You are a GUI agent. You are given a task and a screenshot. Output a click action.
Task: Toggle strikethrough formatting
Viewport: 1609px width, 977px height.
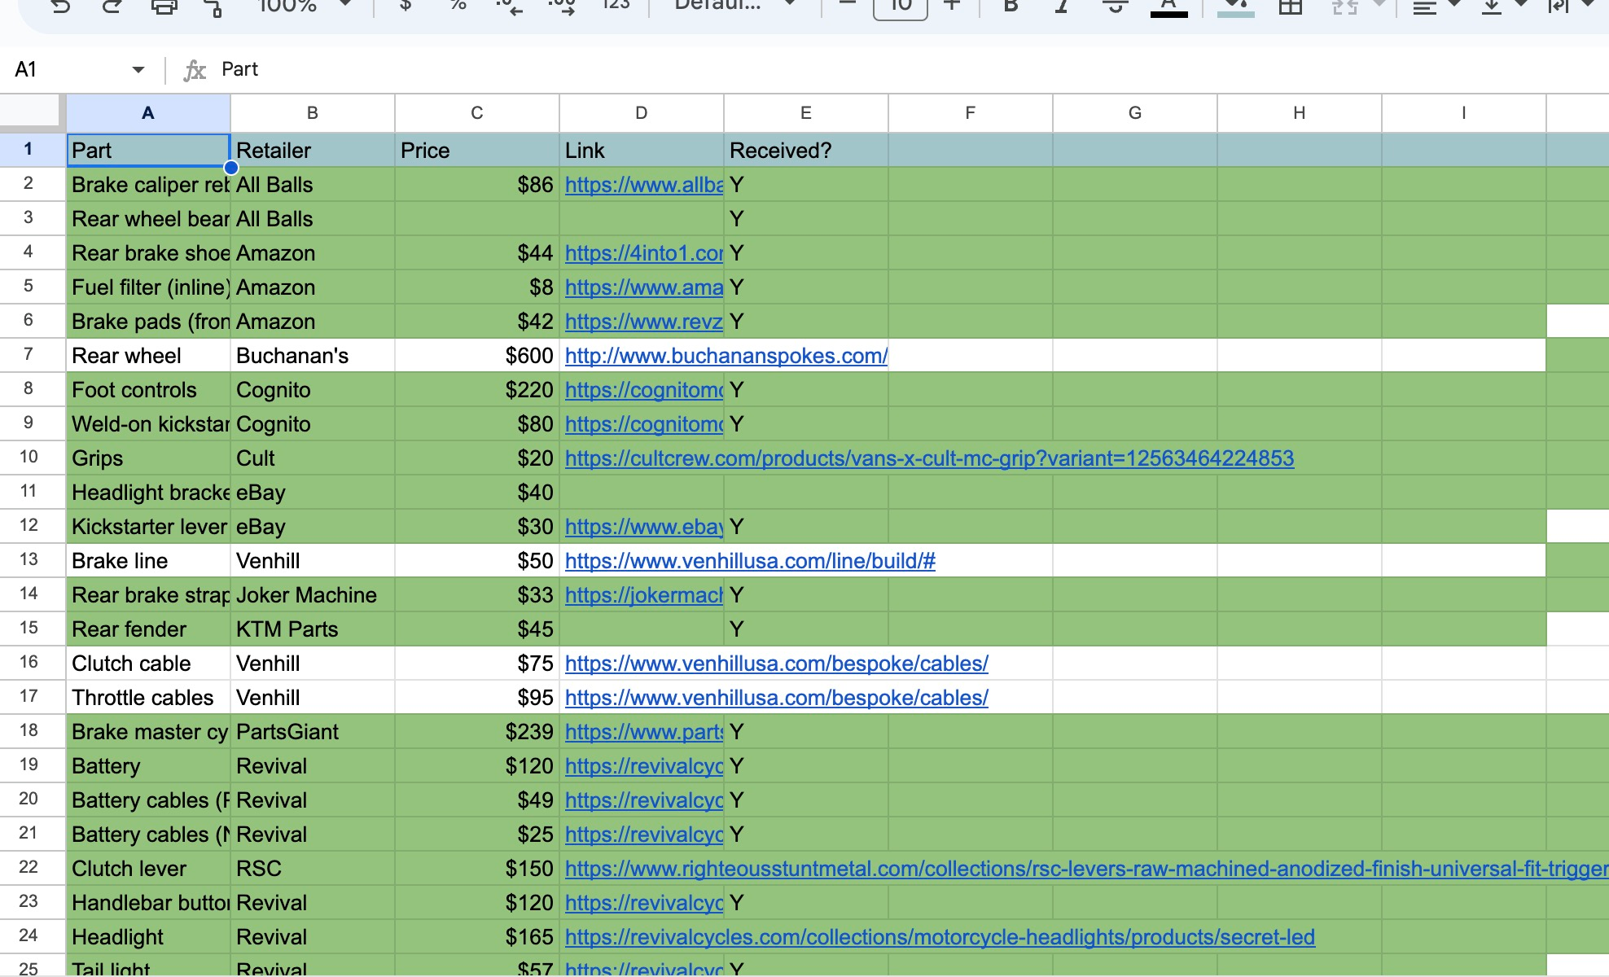pyautogui.click(x=1115, y=7)
